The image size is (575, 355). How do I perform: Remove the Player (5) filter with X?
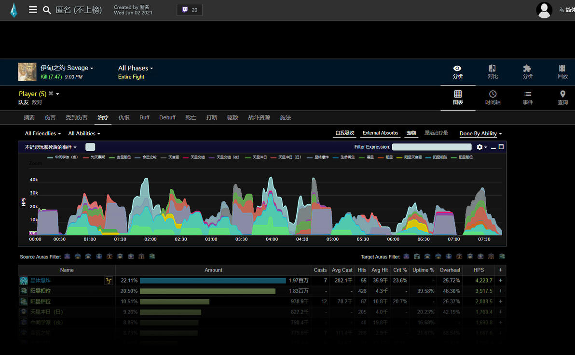pos(51,94)
